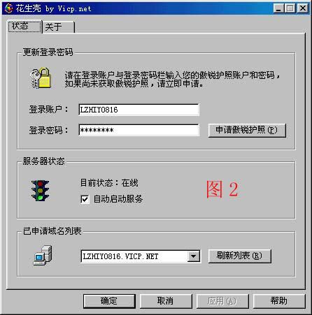Expand the LZHIY0816.VICP.NET domain dropdown
Screen dimensions: 312x315
pos(193,256)
